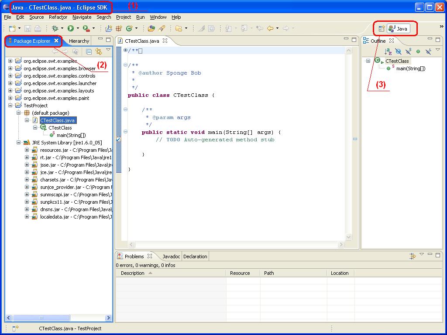Click the New Java Class icon
The height and width of the screenshot is (335, 447).
129,28
